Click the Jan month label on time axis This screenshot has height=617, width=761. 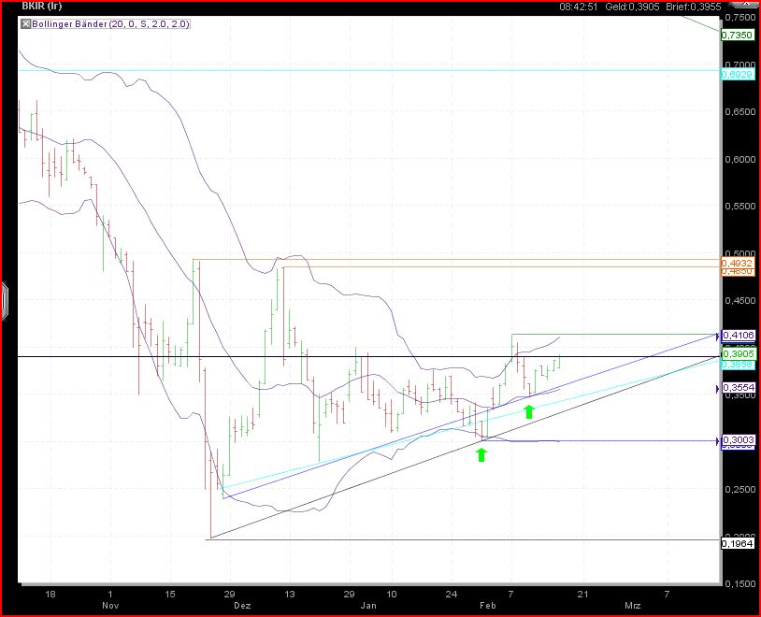(368, 606)
